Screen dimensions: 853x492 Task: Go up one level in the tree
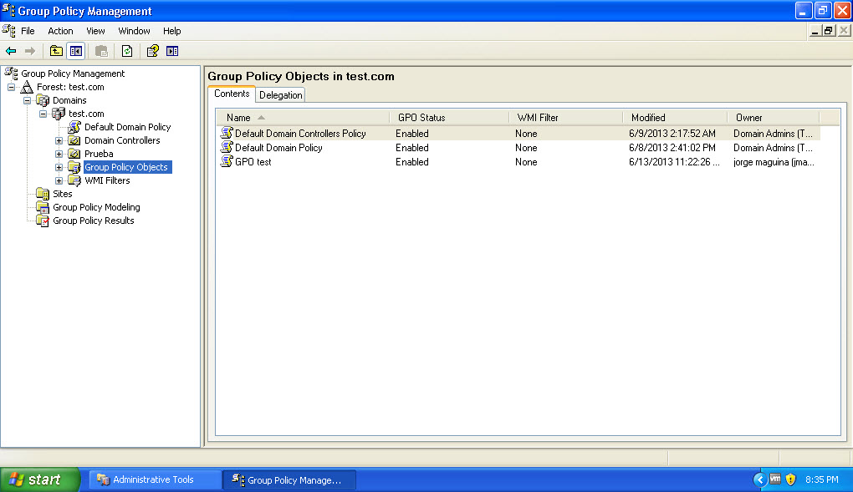(56, 51)
